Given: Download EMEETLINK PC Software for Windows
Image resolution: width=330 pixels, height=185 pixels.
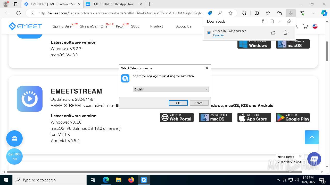Looking at the screenshot, I should click(x=254, y=44).
